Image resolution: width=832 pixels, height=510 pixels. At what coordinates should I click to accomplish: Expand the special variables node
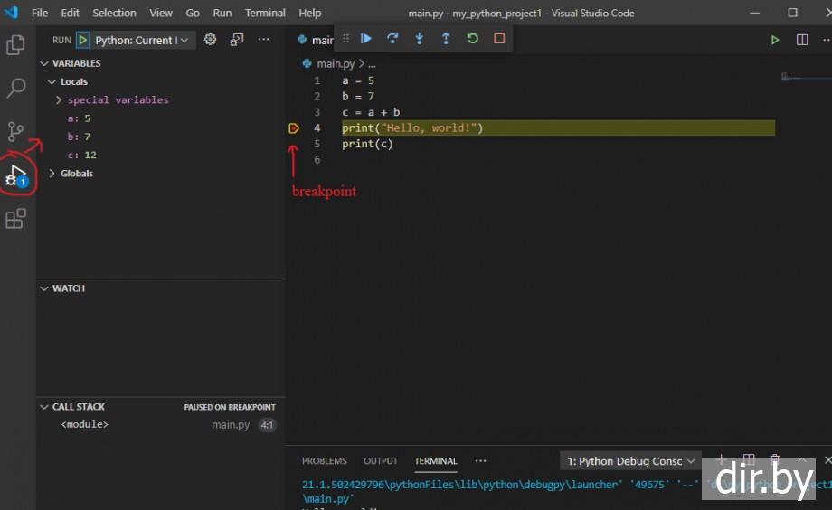pos(59,100)
